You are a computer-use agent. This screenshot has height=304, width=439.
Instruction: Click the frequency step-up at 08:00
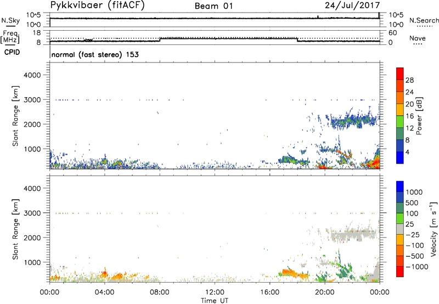coord(160,40)
